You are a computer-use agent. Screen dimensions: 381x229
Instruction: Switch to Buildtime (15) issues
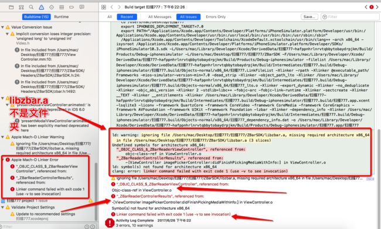click(36, 17)
